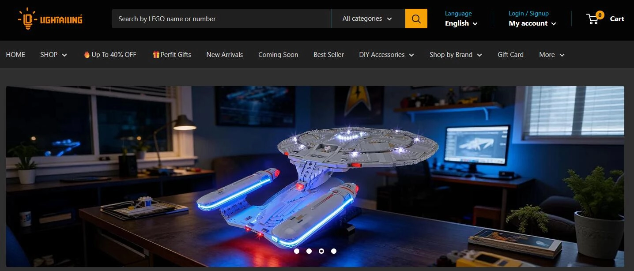Open the All categories dropdown

click(x=368, y=19)
